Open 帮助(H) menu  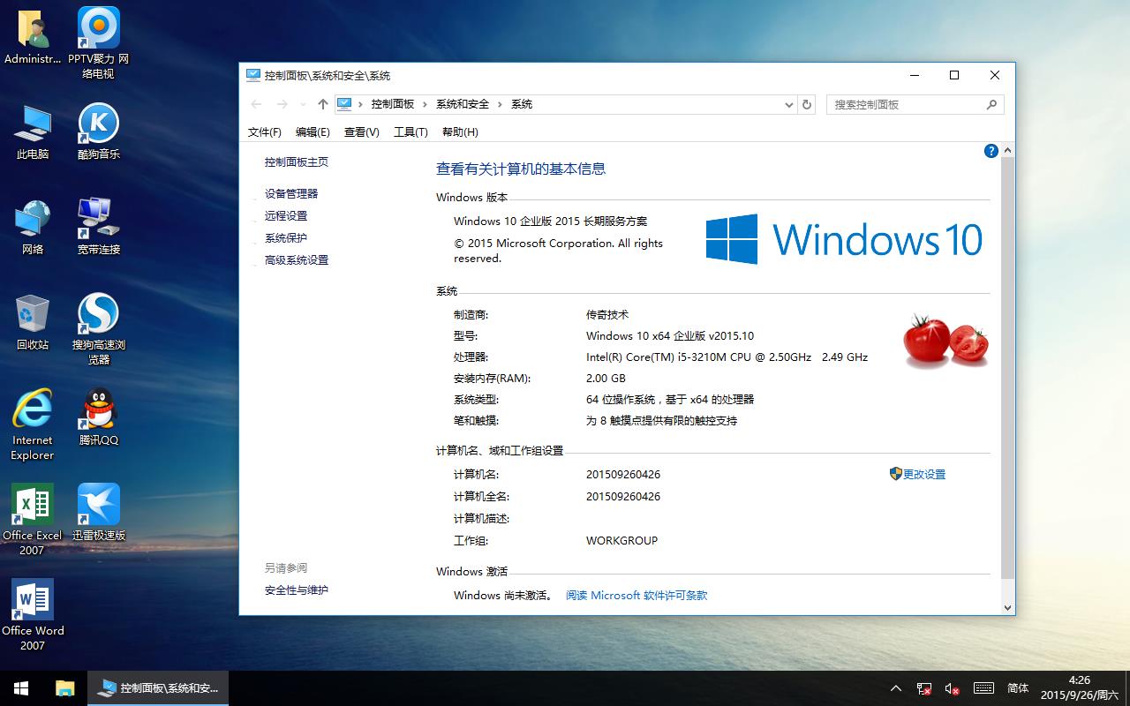460,131
